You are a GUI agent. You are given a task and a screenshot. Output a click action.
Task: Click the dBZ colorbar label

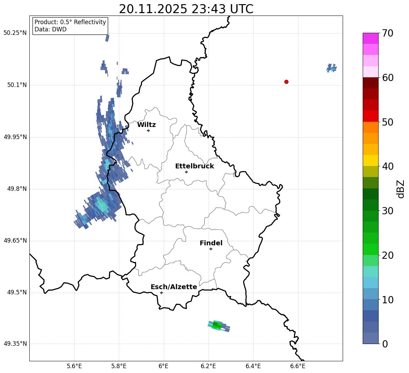(x=401, y=189)
